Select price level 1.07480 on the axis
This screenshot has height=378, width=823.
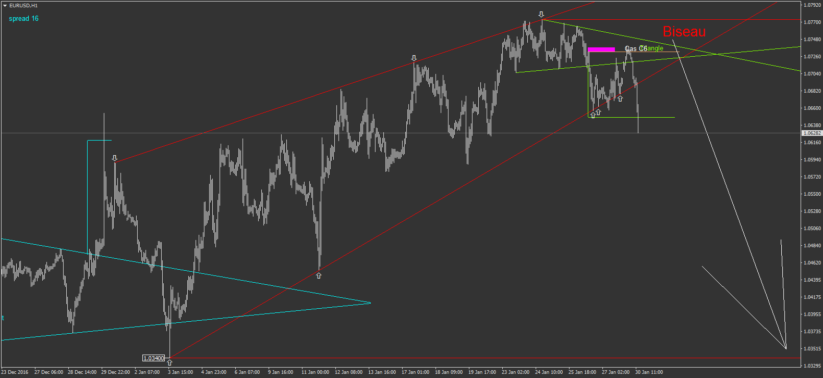(813, 40)
